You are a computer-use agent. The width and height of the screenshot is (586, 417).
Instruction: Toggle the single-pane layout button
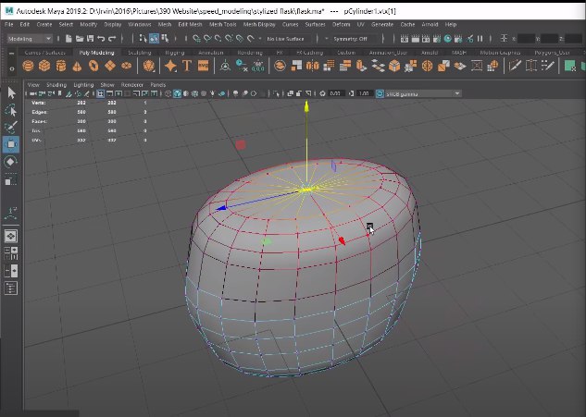click(x=12, y=236)
